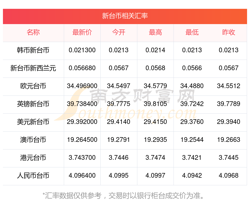Image resolution: width=250 pixels, height=205 pixels.
Task: Select latest price 34.496900
Action: [x=82, y=86]
